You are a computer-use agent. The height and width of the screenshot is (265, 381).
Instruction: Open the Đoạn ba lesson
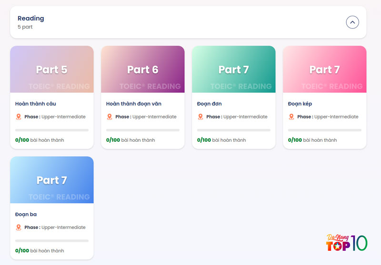(x=26, y=215)
